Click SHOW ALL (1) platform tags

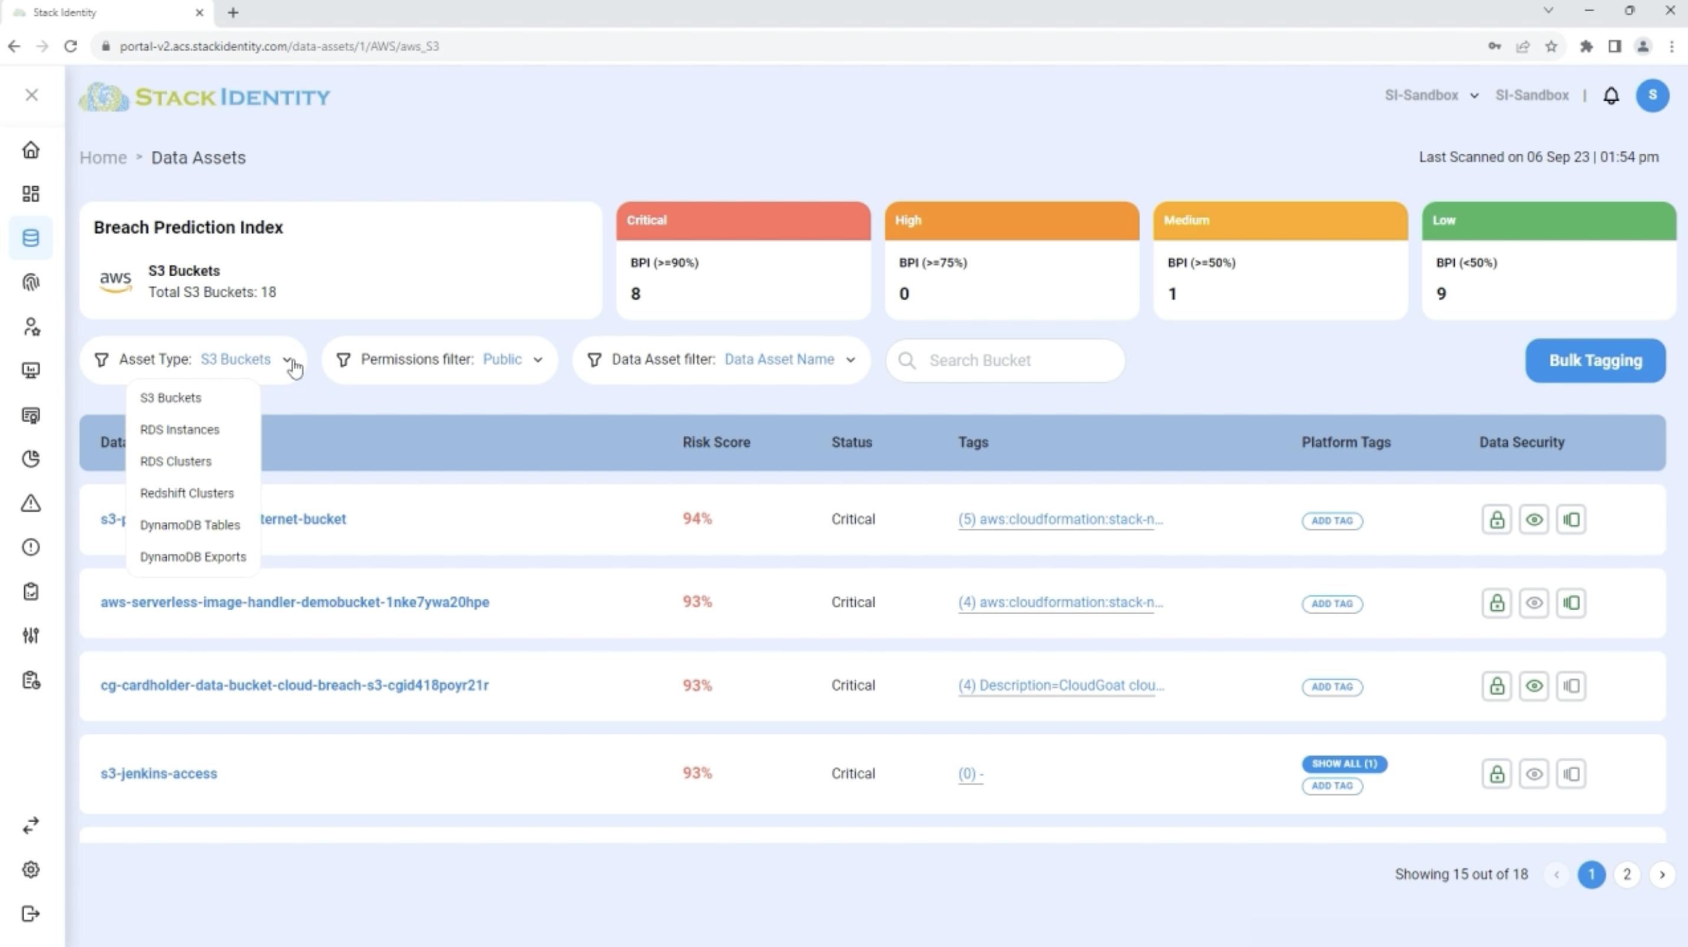[1345, 764]
